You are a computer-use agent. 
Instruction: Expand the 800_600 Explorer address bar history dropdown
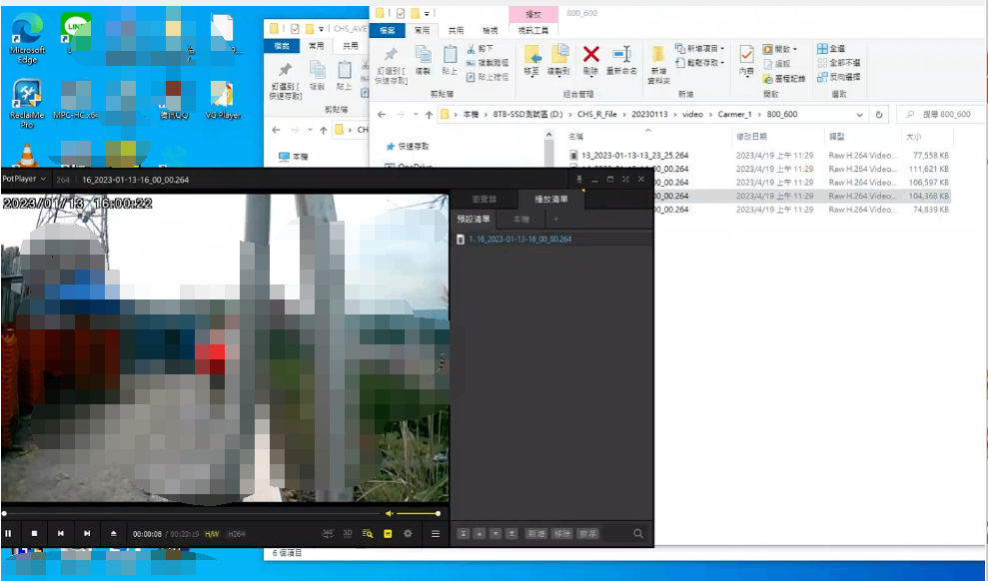pyautogui.click(x=859, y=115)
